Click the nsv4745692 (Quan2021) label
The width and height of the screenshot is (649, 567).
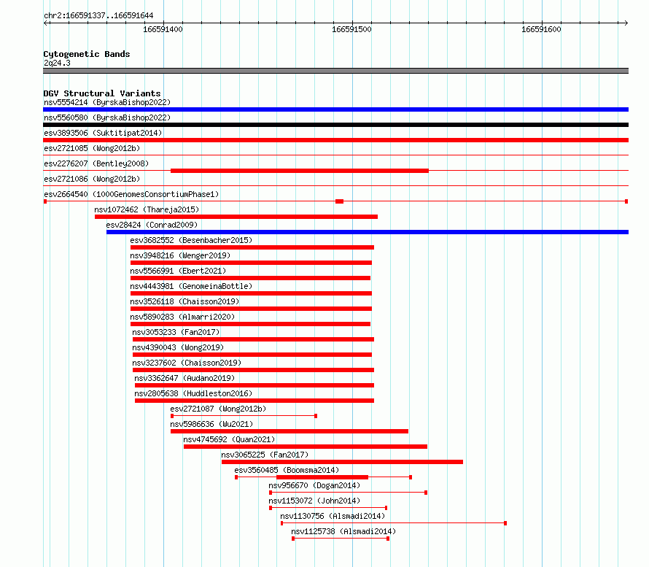(x=229, y=439)
